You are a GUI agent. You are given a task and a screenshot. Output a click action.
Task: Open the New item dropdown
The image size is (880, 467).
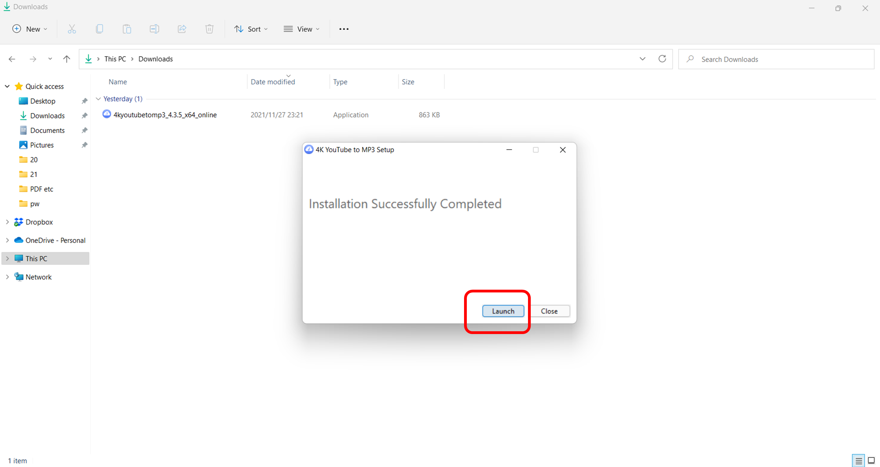(x=30, y=29)
